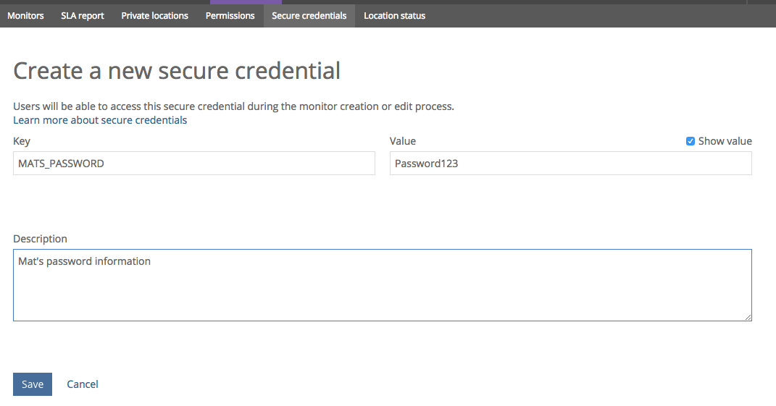Click the Create a new secure credential heading
The width and height of the screenshot is (776, 406).
coord(177,71)
